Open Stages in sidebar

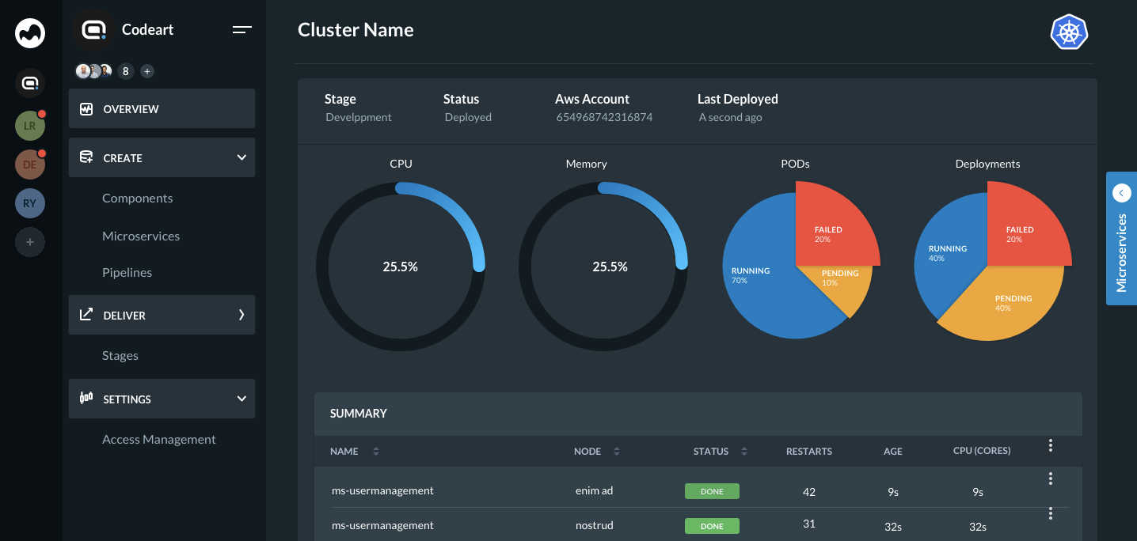tap(120, 356)
